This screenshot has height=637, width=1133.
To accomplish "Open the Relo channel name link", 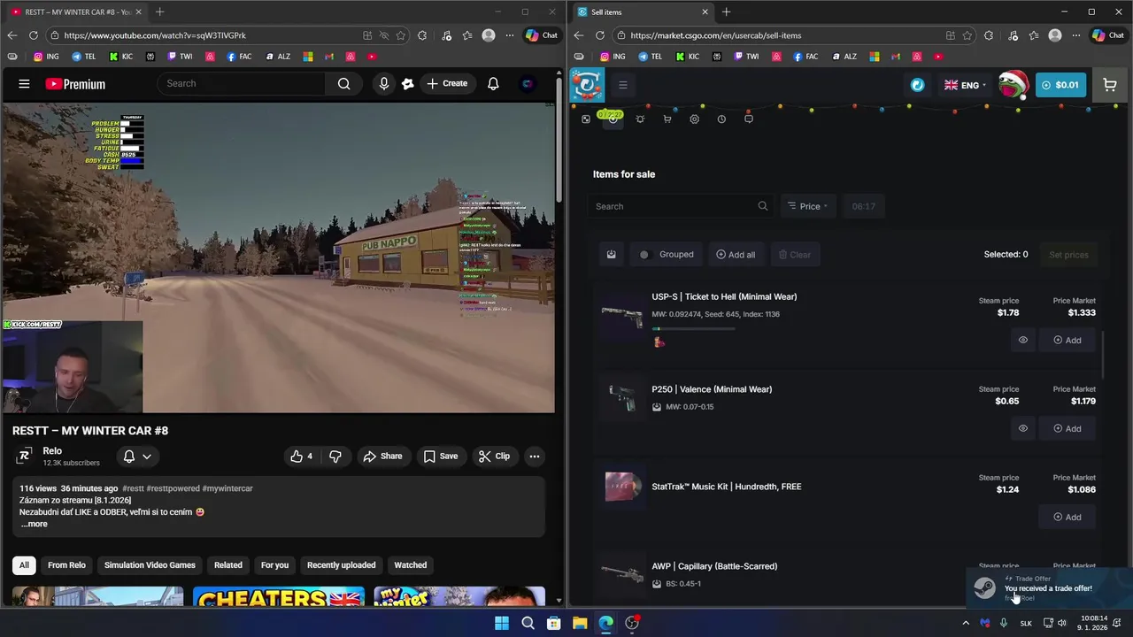I will click(52, 451).
